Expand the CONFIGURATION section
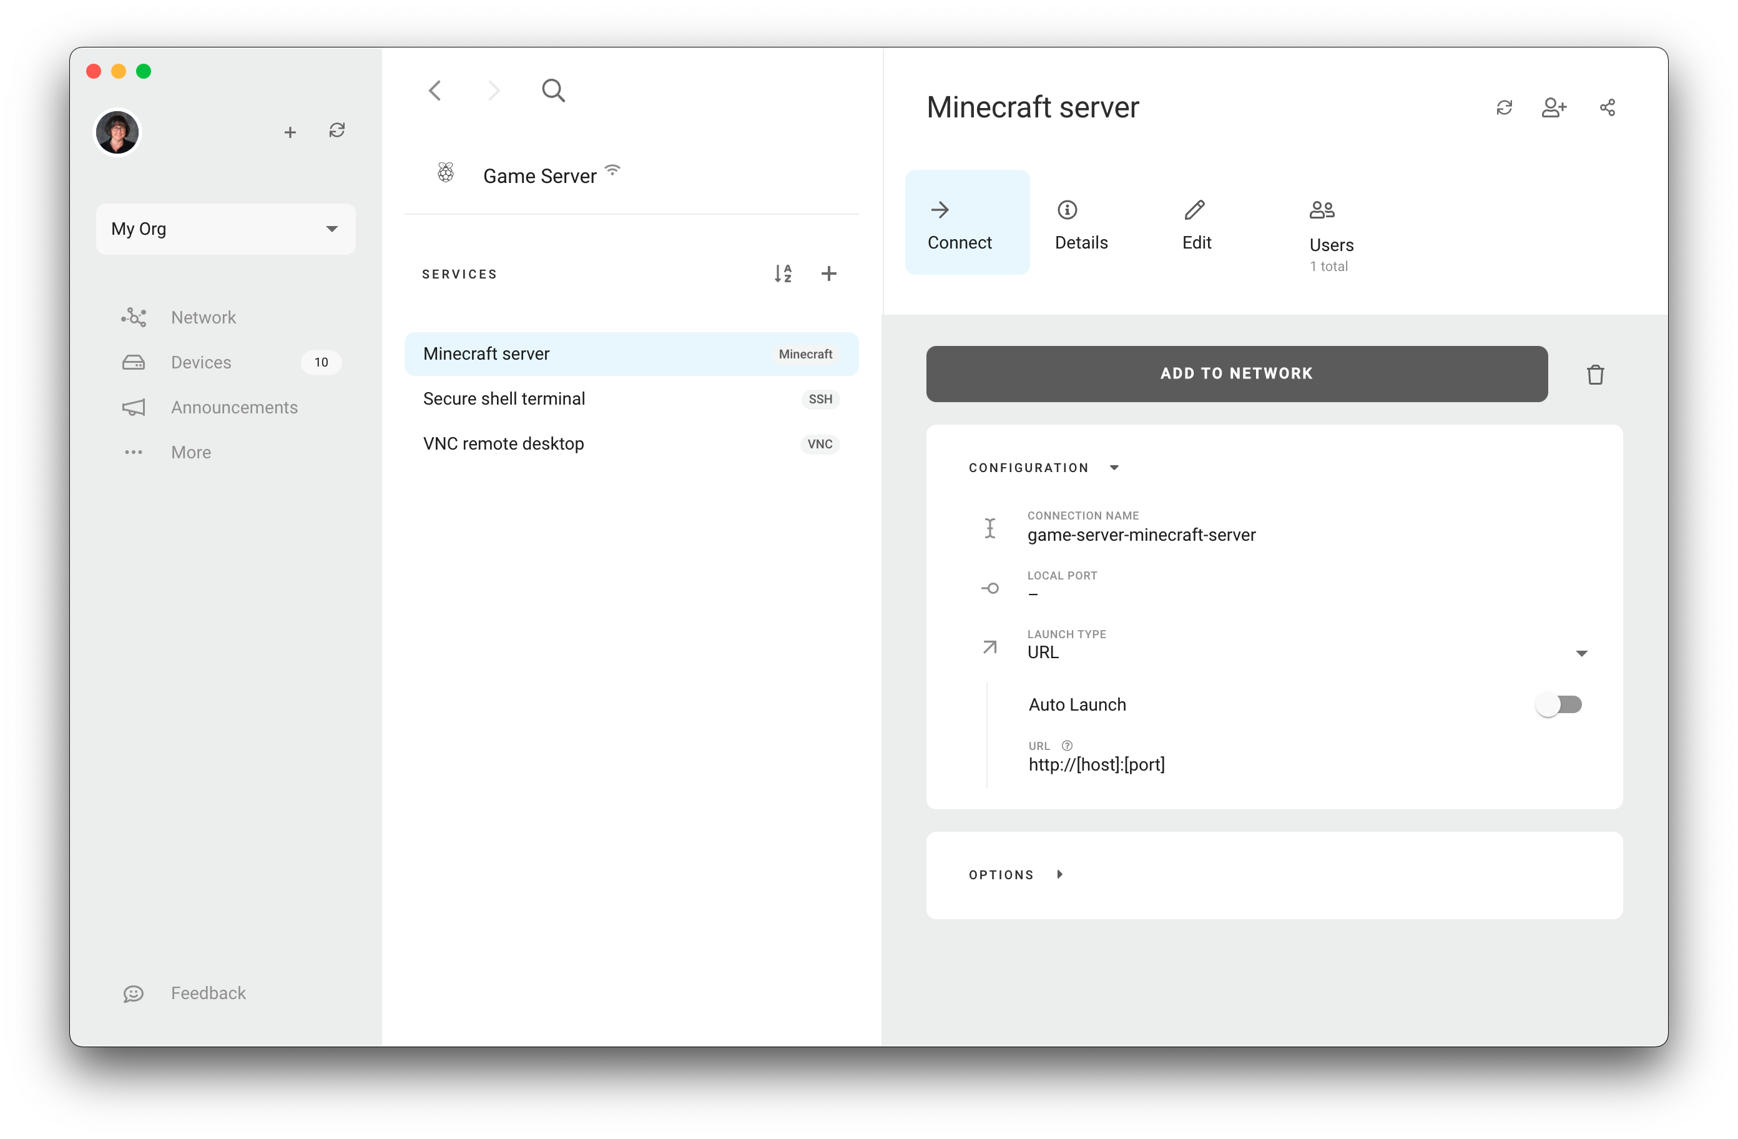Screen dimensions: 1738x1139 pos(1116,468)
